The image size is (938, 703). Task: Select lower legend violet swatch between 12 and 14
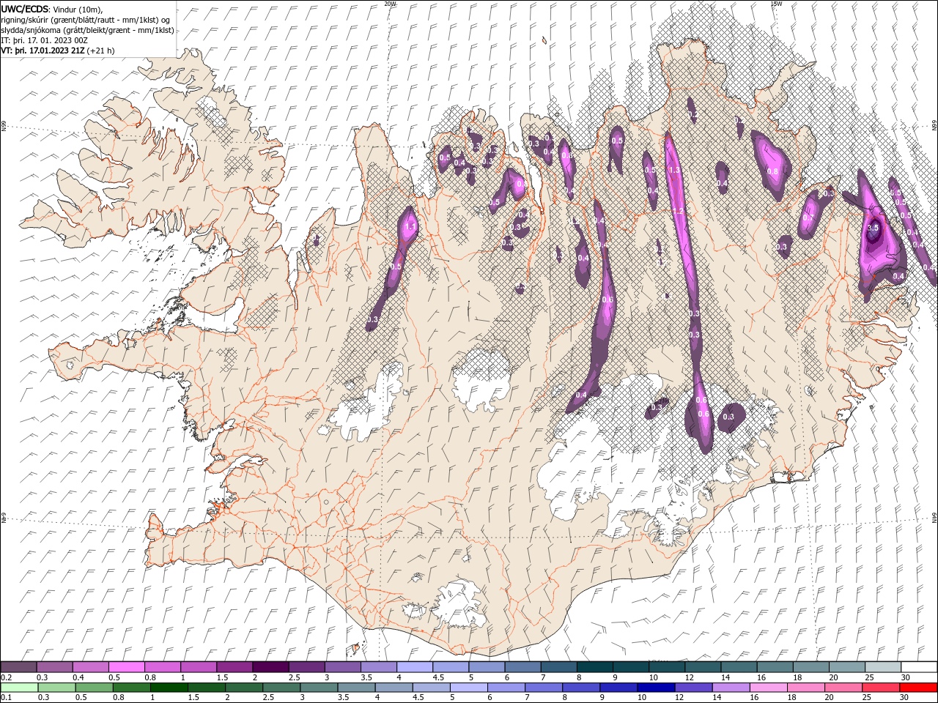click(x=693, y=688)
